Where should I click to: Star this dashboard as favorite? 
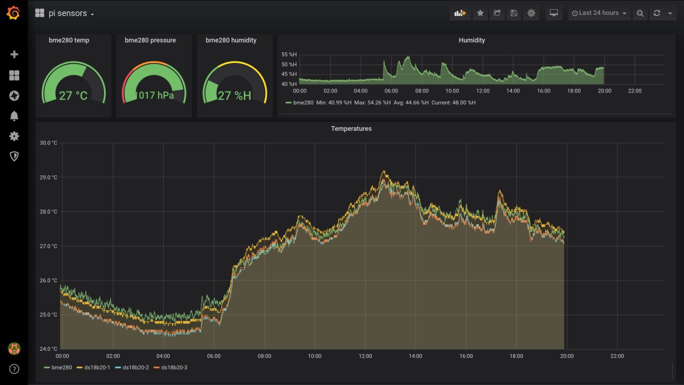[480, 13]
